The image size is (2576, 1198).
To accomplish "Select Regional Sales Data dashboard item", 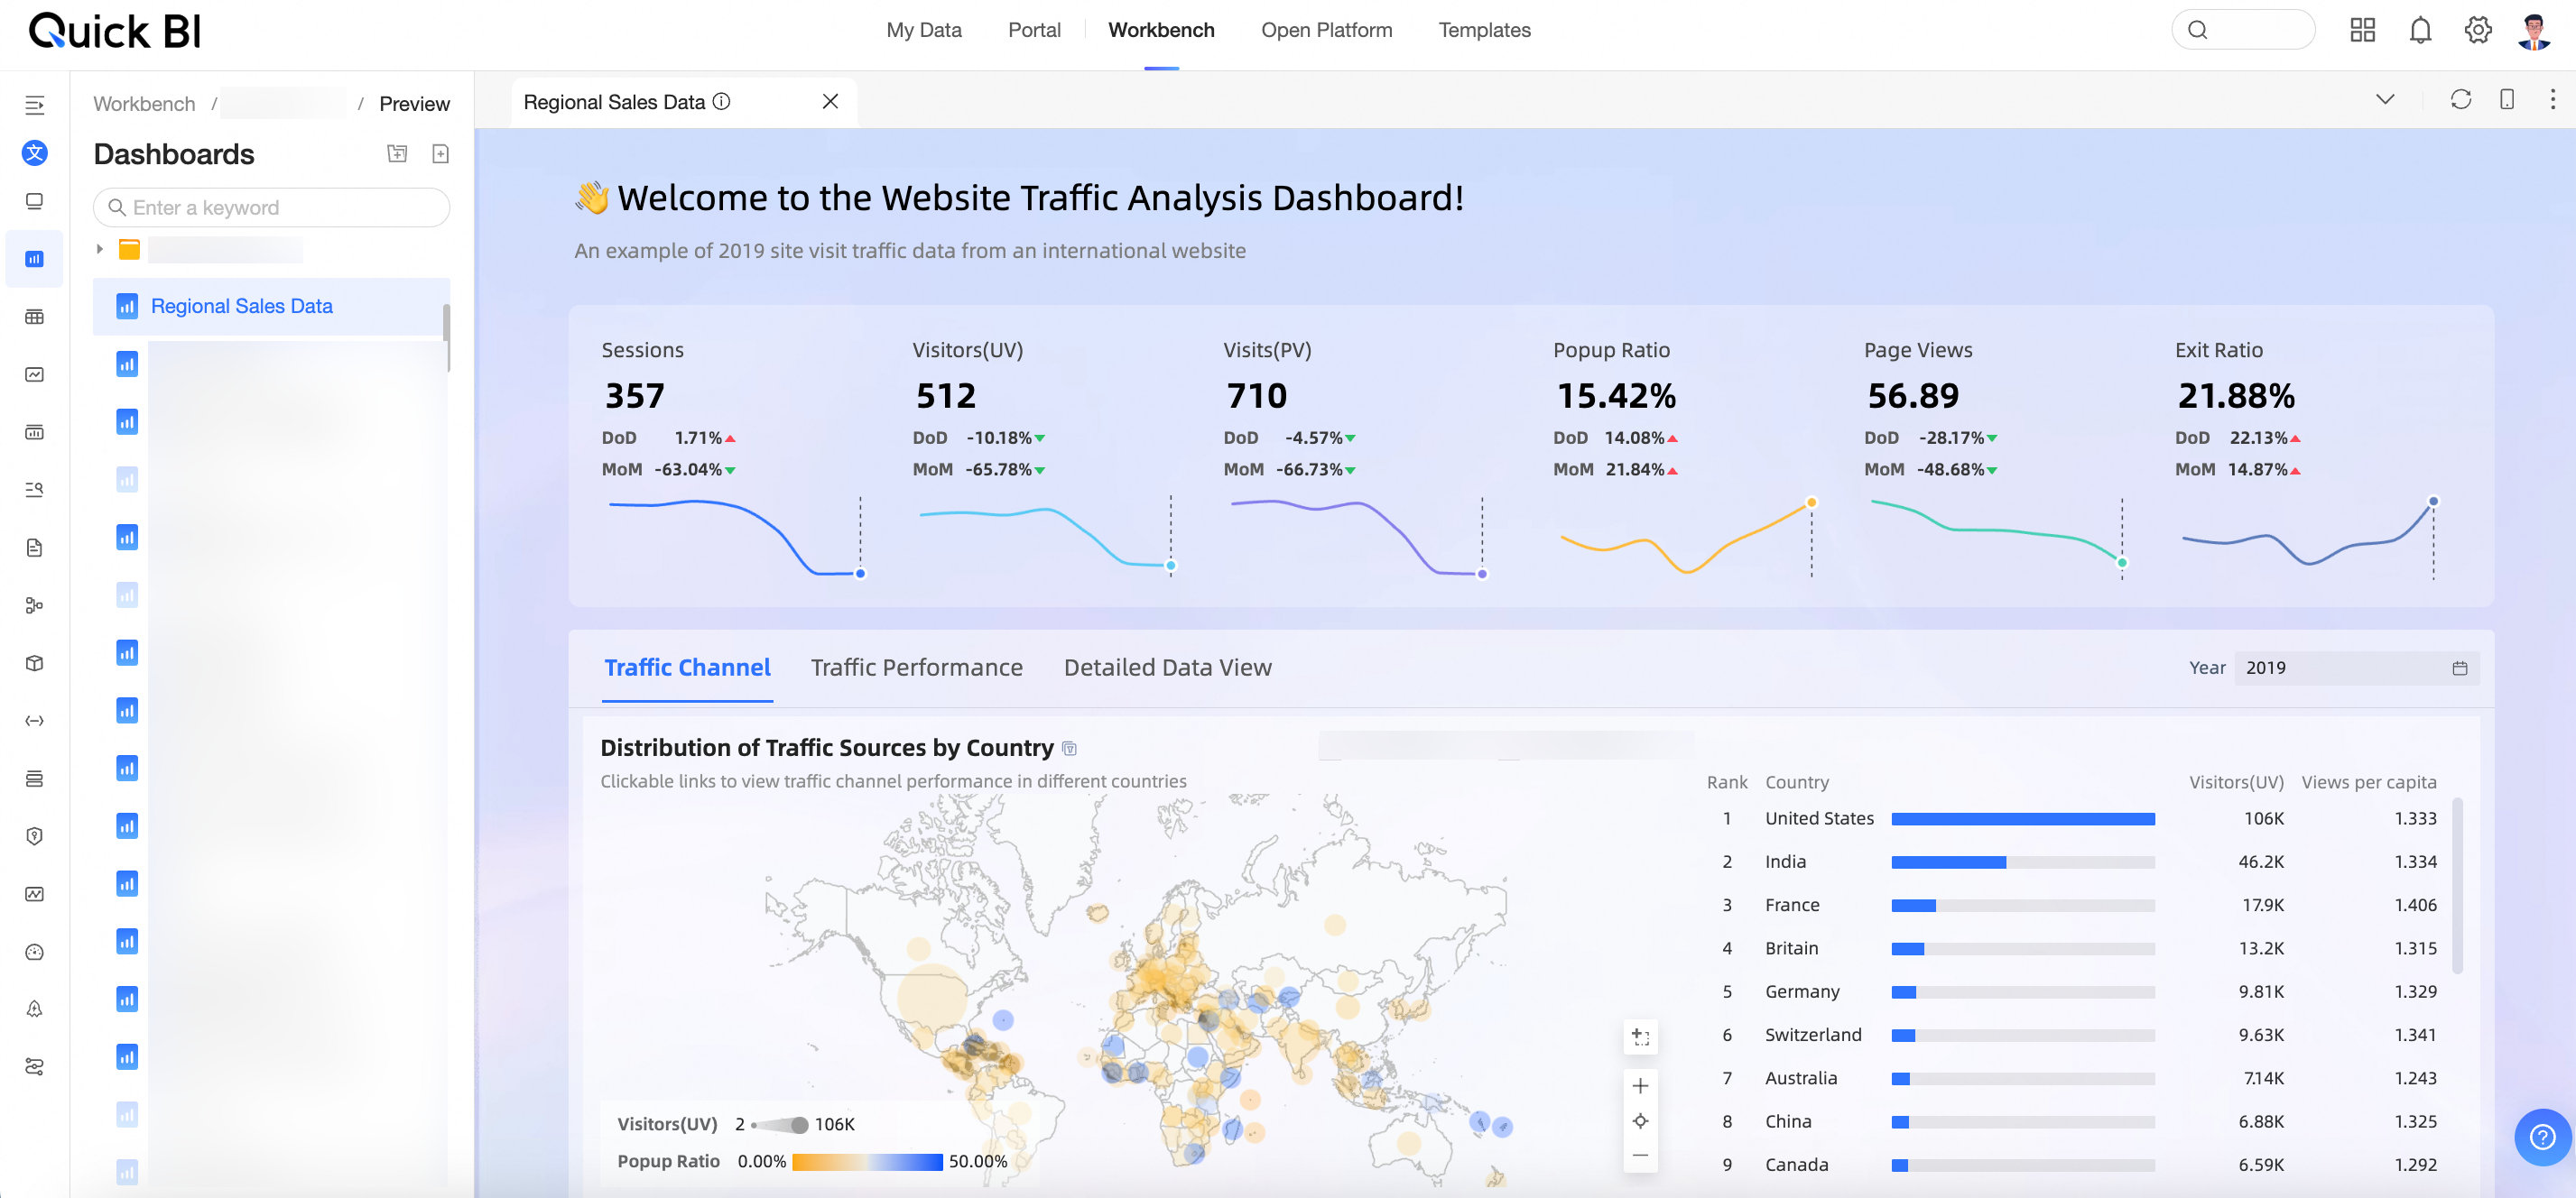I will click(241, 306).
